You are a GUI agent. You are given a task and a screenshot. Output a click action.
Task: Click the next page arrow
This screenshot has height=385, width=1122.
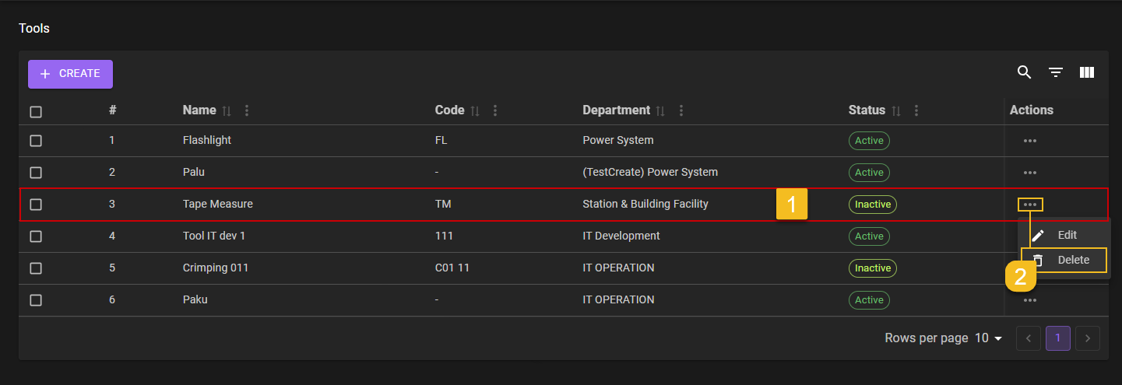tap(1088, 338)
